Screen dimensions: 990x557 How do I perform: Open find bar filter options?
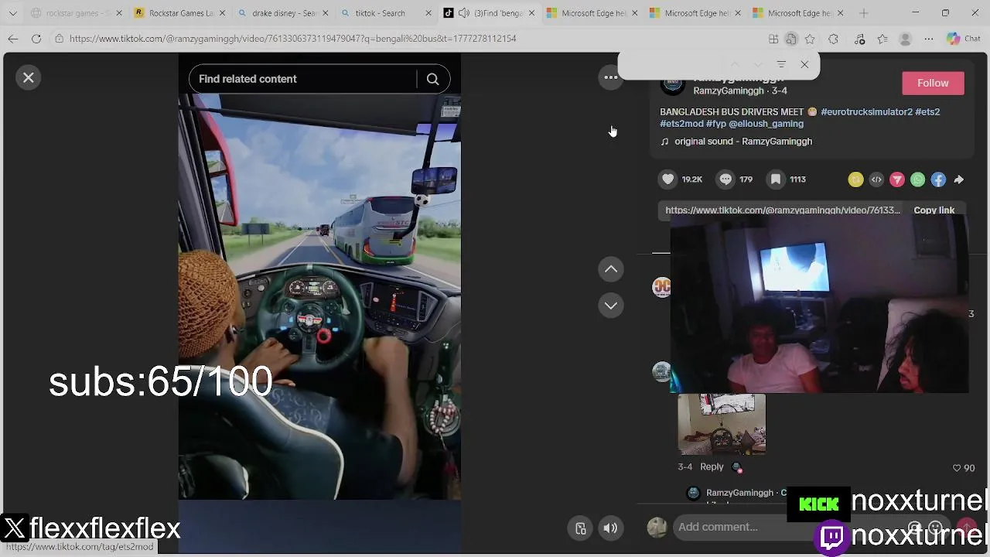pos(781,65)
